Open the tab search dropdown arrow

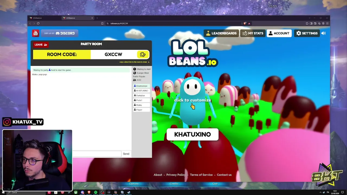tap(310, 18)
